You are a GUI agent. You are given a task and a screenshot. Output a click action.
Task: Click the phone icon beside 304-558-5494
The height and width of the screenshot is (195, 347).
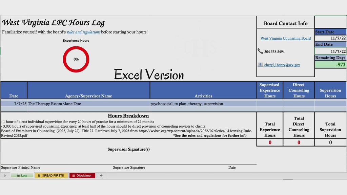(260, 51)
